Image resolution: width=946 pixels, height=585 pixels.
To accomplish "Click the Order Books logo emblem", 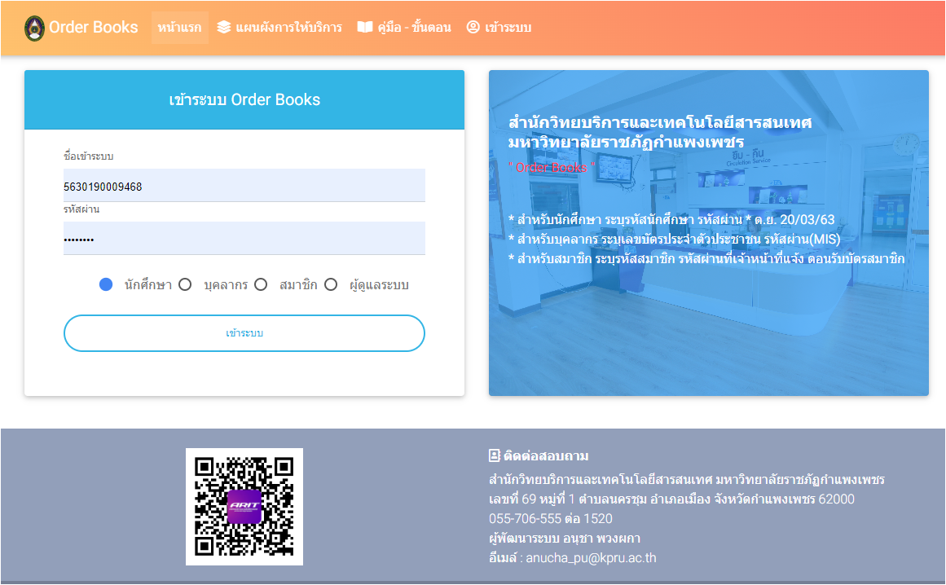I will point(33,26).
